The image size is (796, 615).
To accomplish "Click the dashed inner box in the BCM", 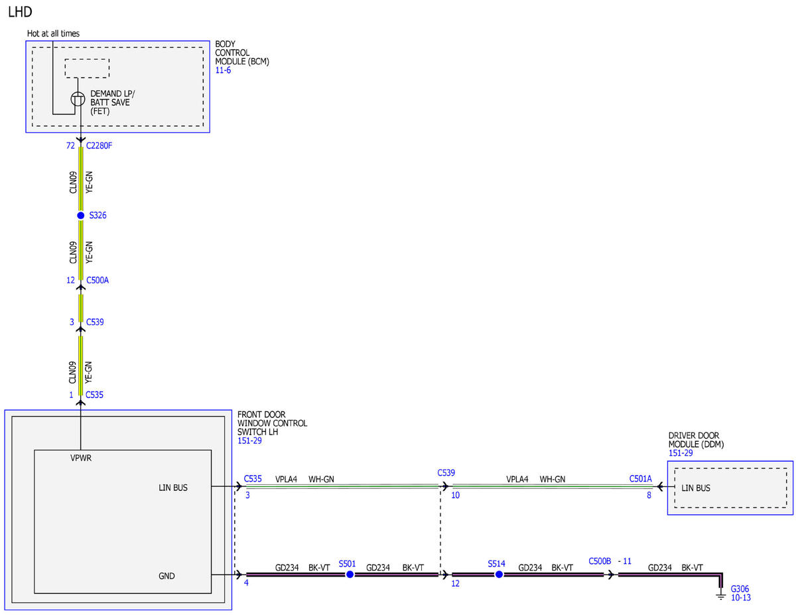I will 87,68.
